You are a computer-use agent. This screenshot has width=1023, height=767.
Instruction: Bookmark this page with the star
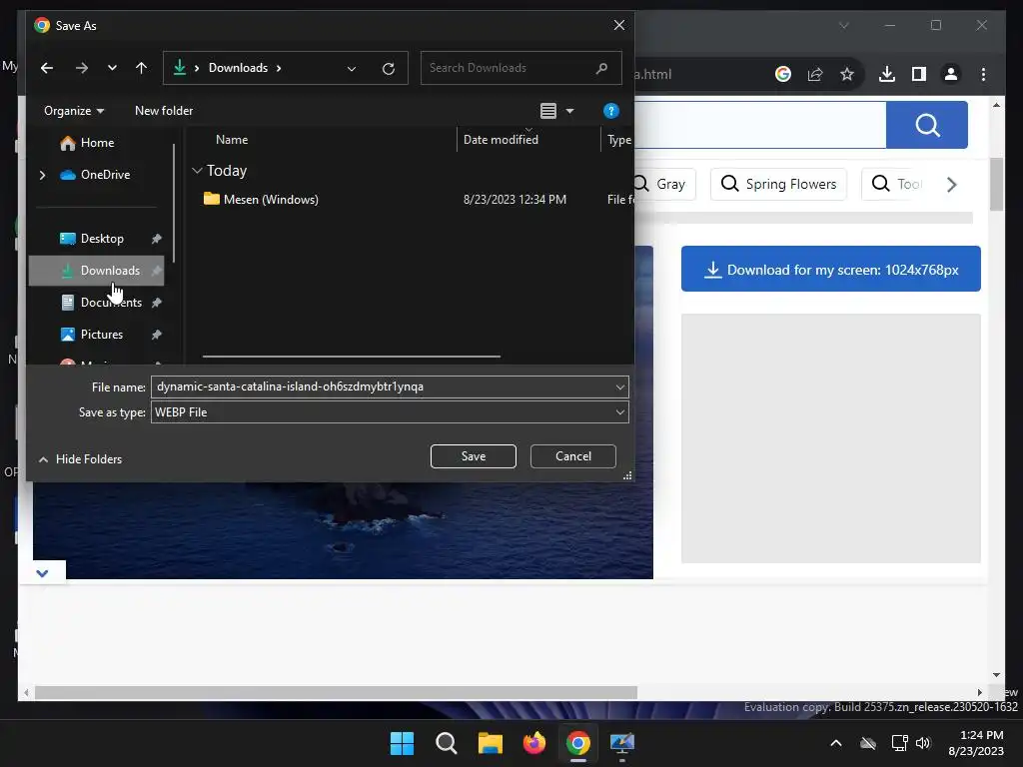(x=847, y=74)
